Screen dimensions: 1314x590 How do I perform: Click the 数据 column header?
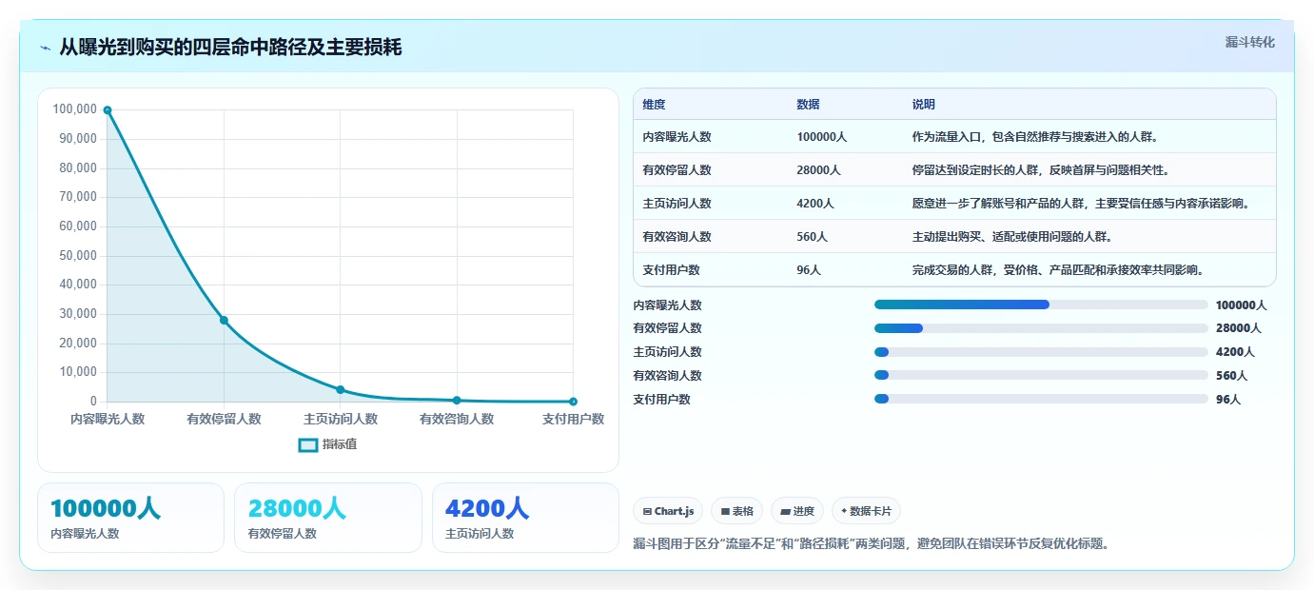point(808,104)
